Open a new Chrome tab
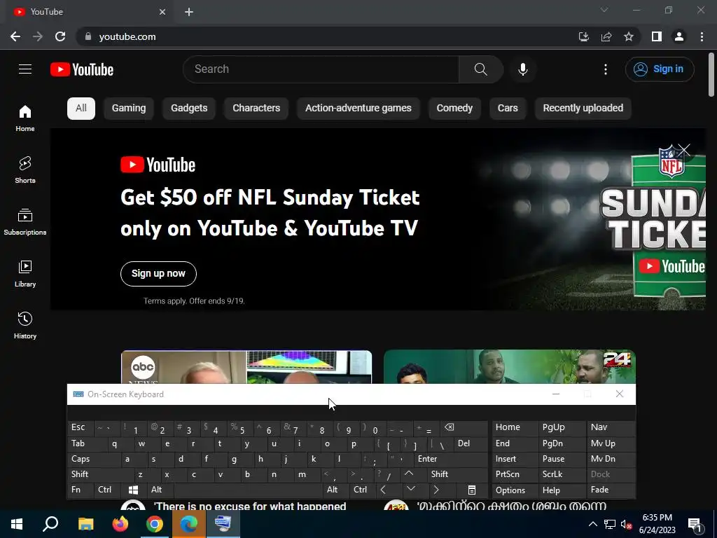 189,12
